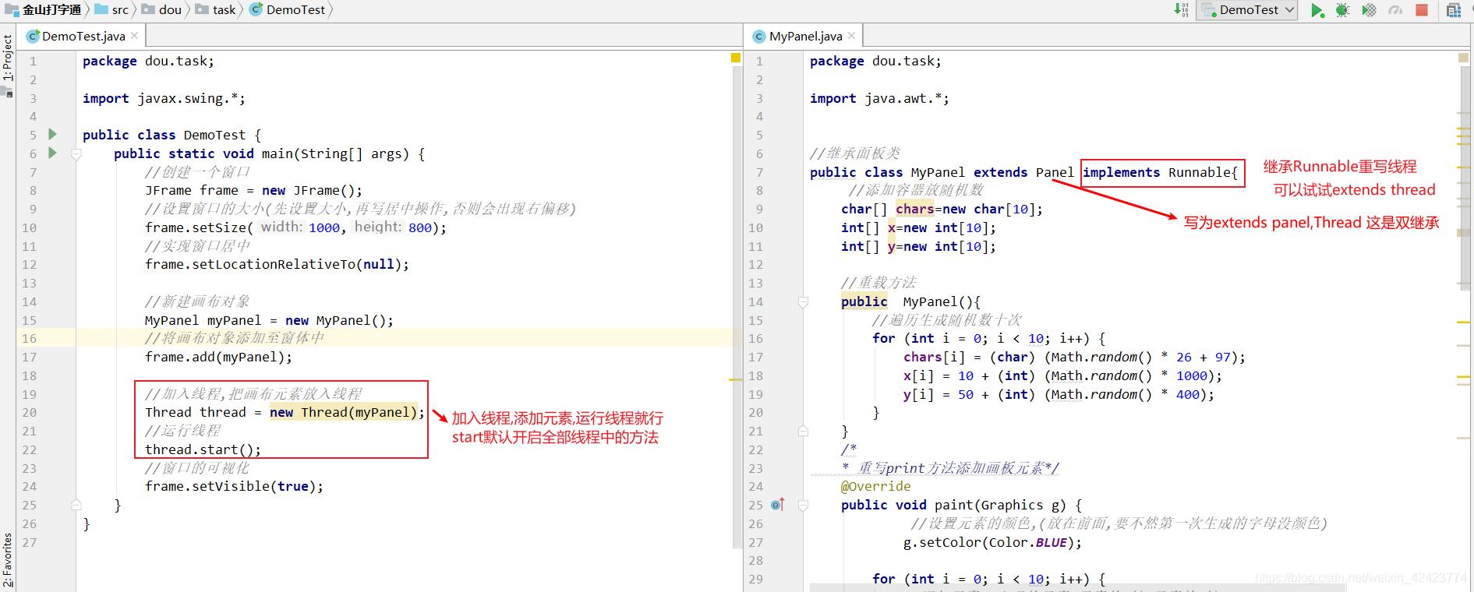
Task: Click the src breadcrumb
Action: point(112,10)
